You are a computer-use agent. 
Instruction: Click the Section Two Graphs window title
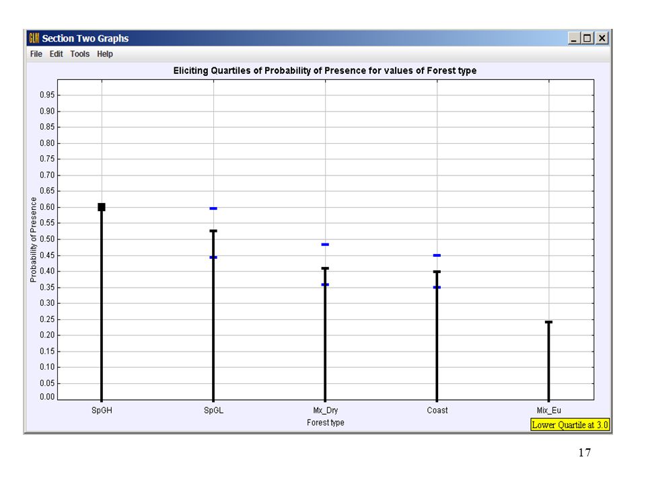(x=85, y=38)
